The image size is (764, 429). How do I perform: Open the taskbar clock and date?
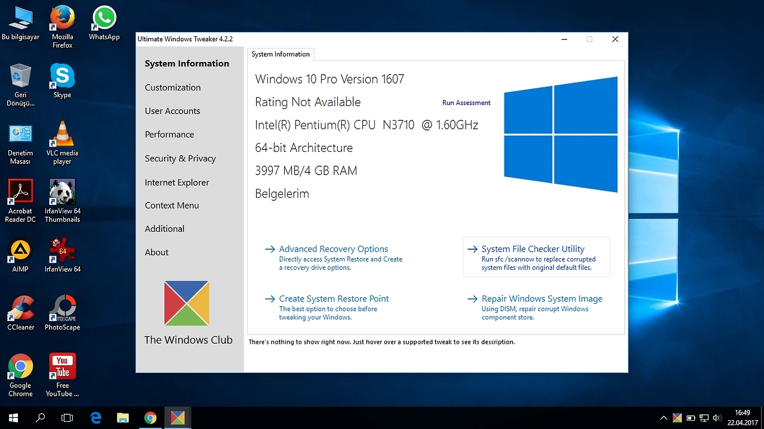click(742, 418)
